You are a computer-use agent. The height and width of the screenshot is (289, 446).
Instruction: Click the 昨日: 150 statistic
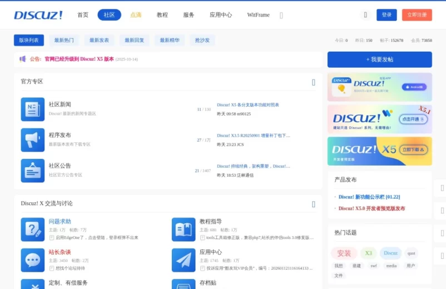pyautogui.click(x=364, y=41)
